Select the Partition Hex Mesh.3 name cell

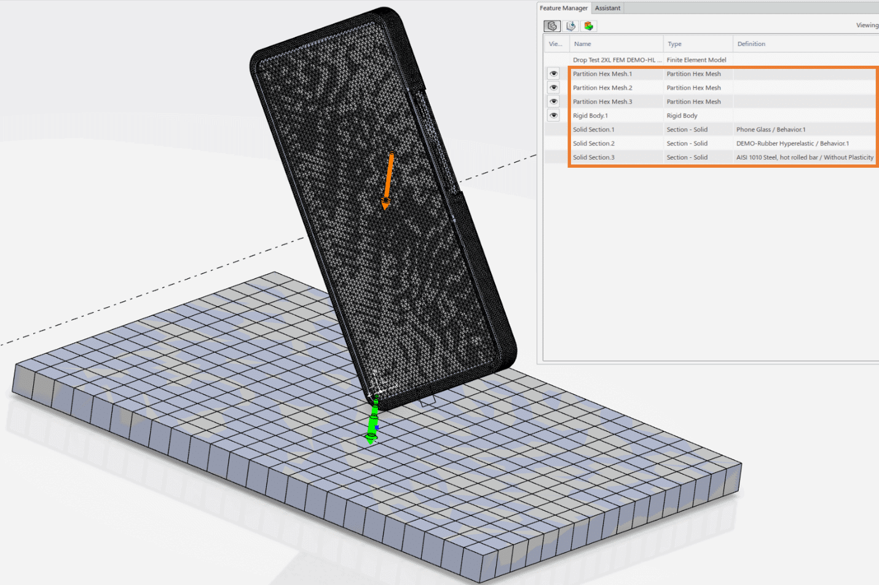click(x=617, y=101)
